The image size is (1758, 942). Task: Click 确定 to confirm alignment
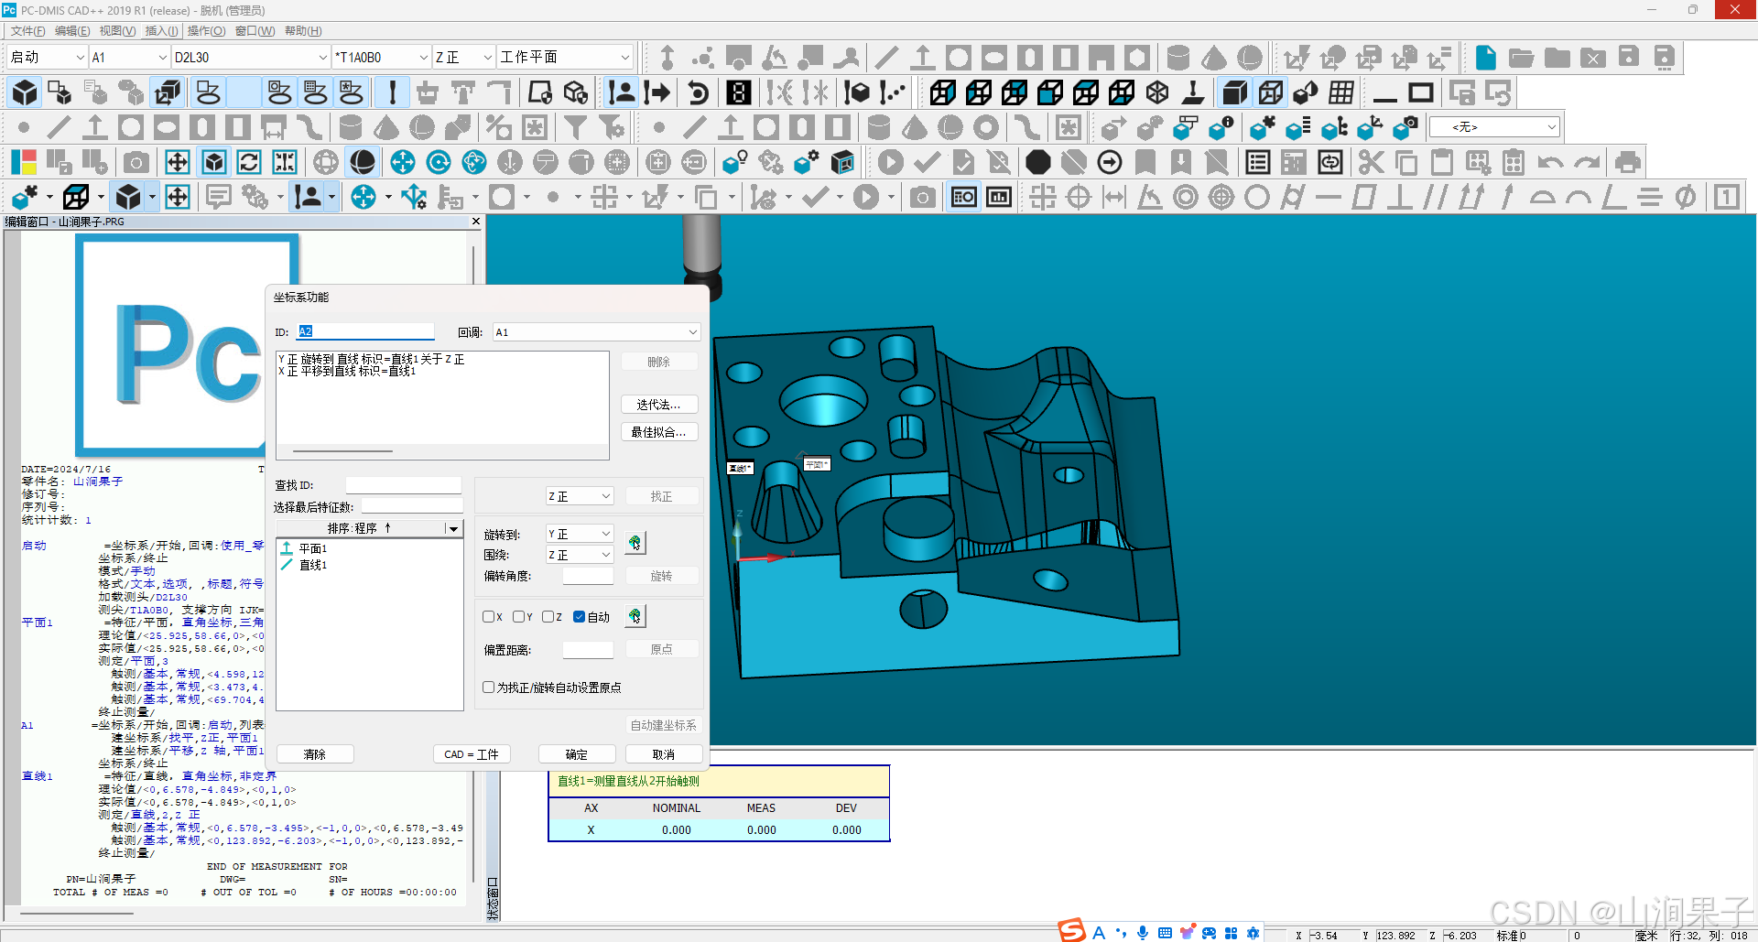click(577, 754)
